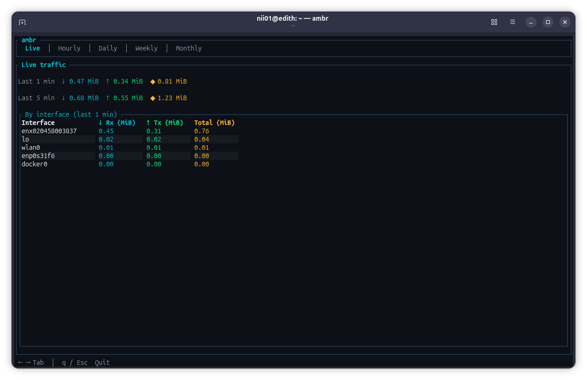587x380 pixels.
Task: Click the Last 1 min label
Action: (36, 81)
